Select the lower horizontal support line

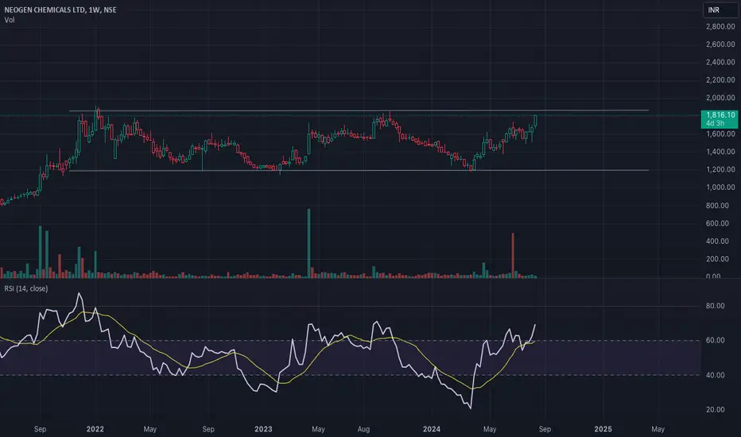tap(359, 170)
